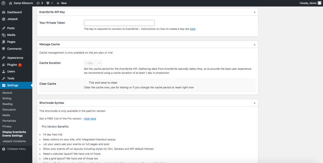Click the red Plugins update badge
Viewport: 323px width, 163px height.
coord(20,65)
